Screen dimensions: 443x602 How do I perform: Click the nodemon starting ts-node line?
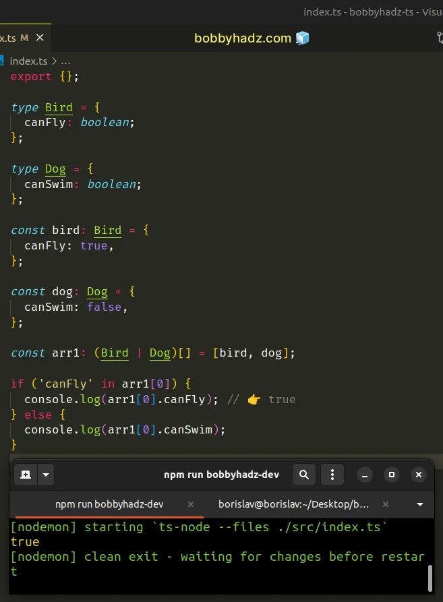[199, 526]
